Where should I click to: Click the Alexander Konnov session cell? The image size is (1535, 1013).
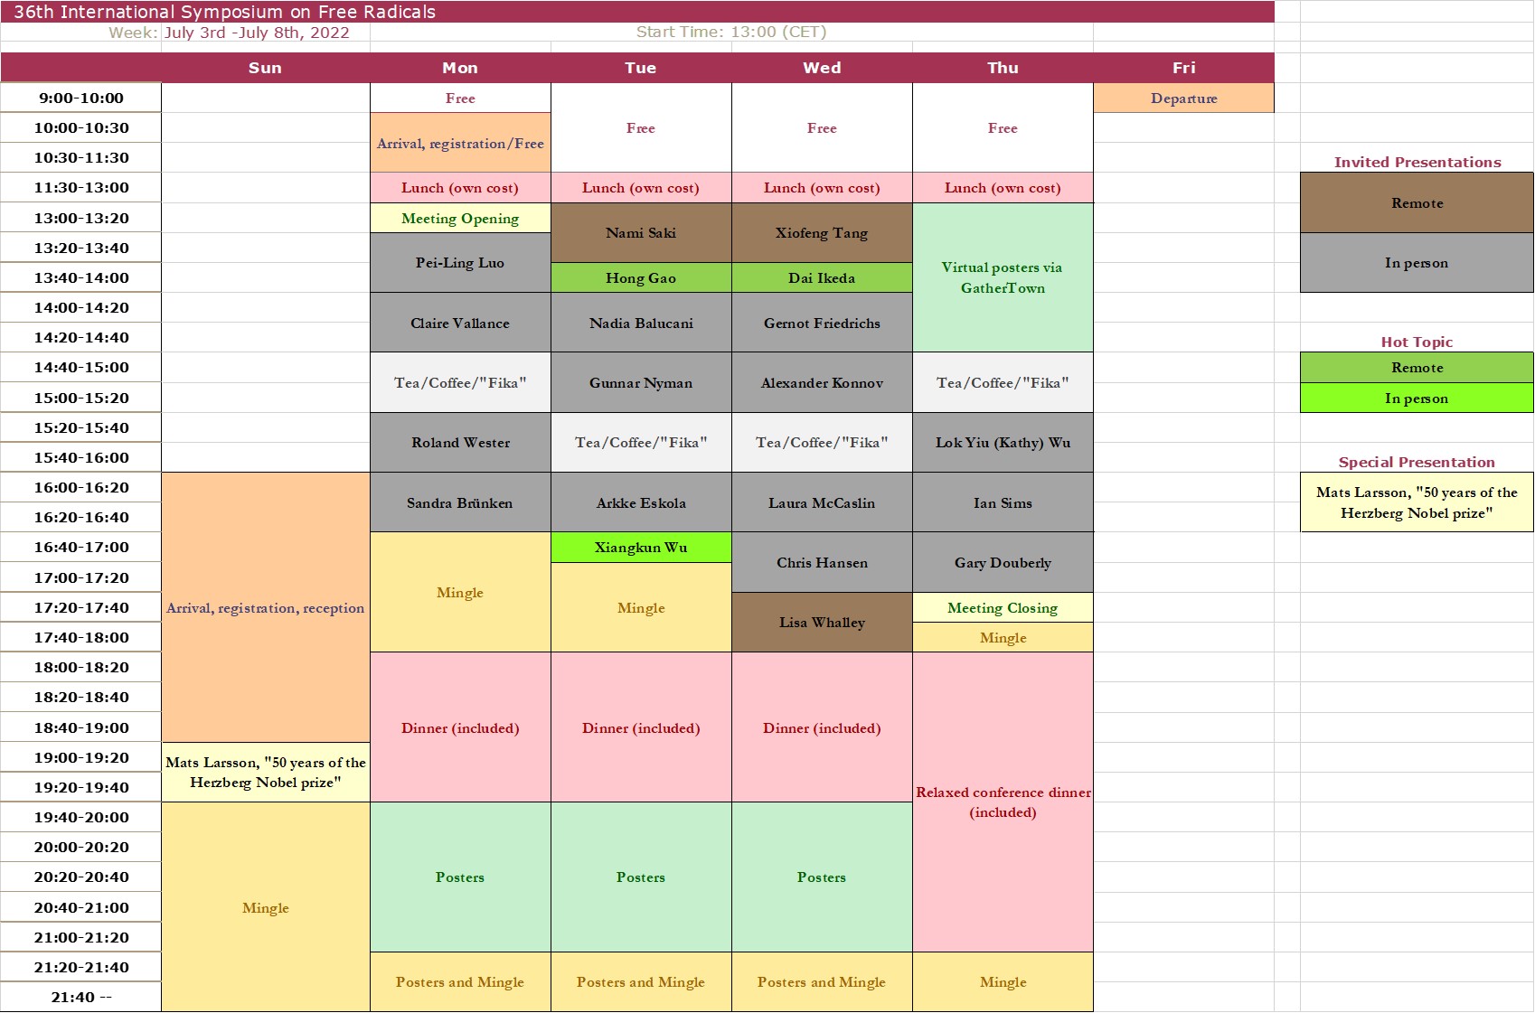(822, 382)
